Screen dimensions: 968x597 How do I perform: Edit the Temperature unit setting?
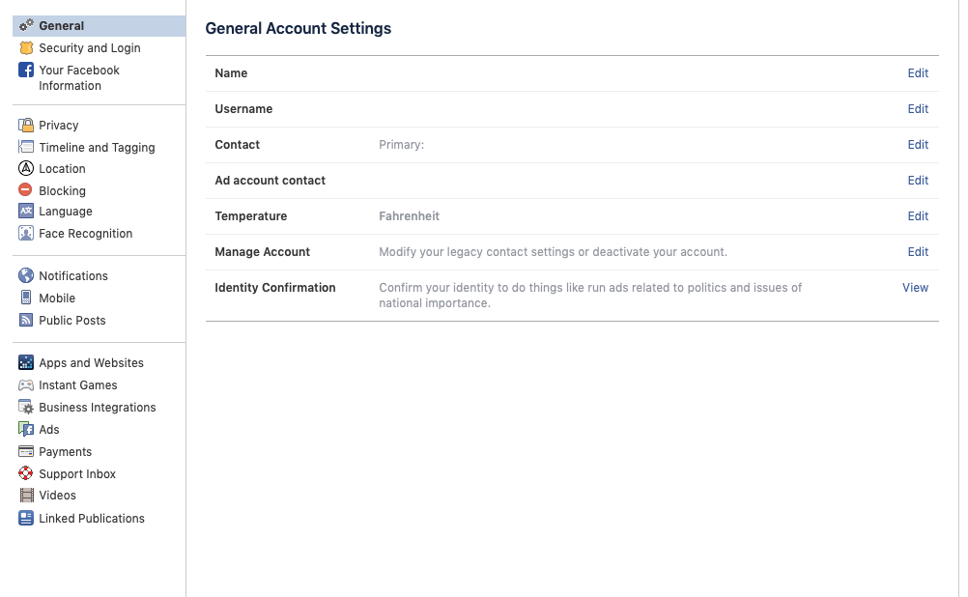[917, 215]
